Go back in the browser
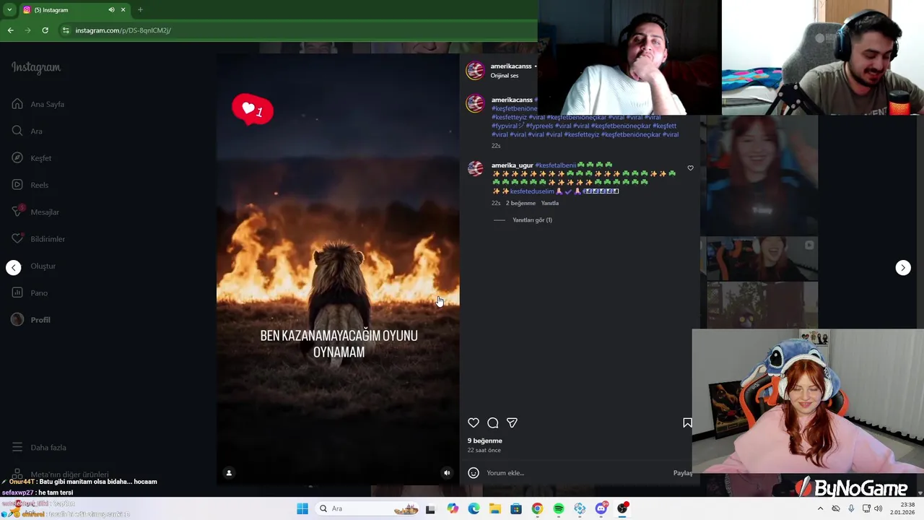Screen dimensions: 924x520 coord(10,30)
